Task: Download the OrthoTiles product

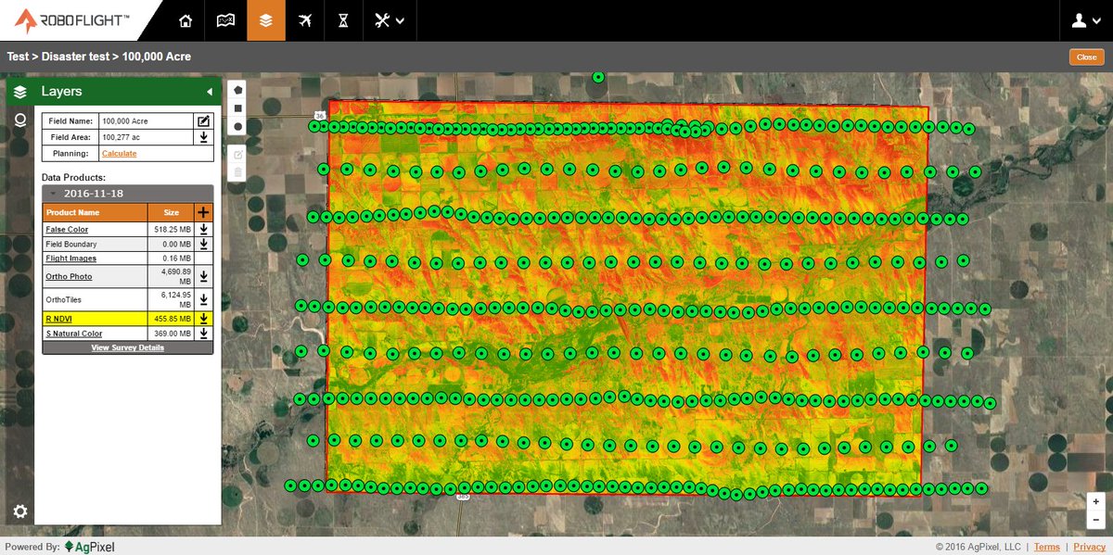Action: 203,299
